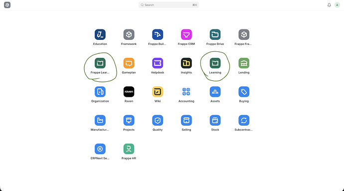The image size is (344, 191).
Task: Open ERPNext Settings
Action: pos(100,149)
